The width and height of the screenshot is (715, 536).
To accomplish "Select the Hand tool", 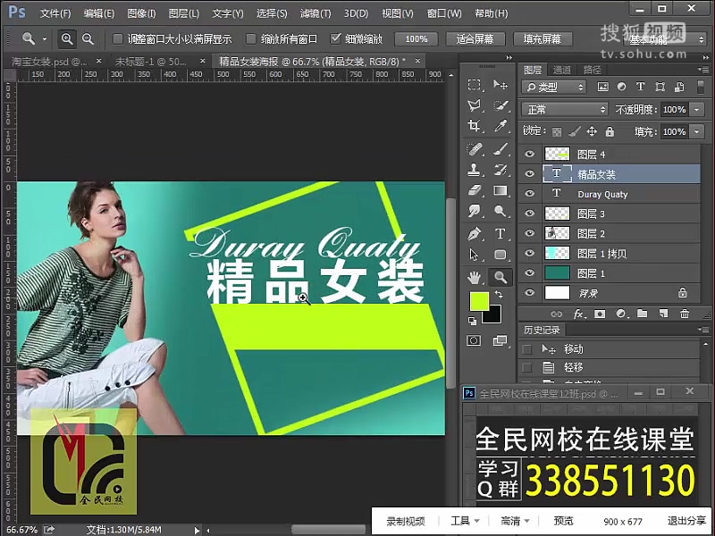I will 475,277.
